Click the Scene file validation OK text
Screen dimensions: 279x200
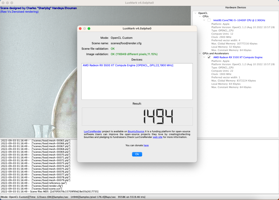tap(113, 49)
